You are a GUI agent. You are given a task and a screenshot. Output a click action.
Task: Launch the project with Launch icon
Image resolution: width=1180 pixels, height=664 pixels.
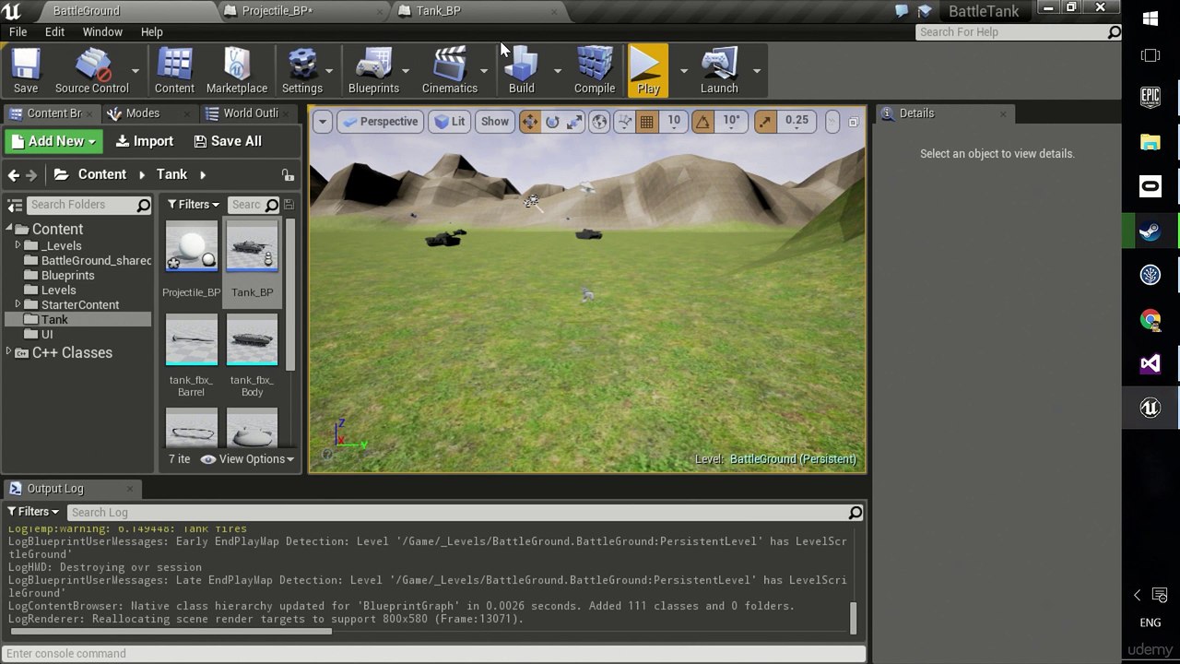(719, 71)
